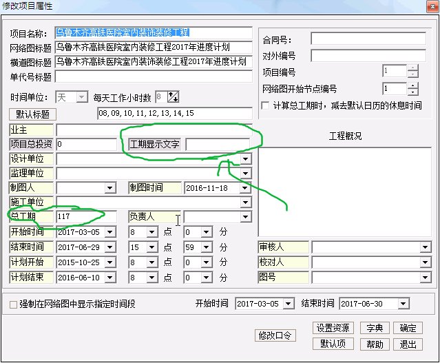
Task: Click the hours-per-day spinner icon
Action: [173, 97]
